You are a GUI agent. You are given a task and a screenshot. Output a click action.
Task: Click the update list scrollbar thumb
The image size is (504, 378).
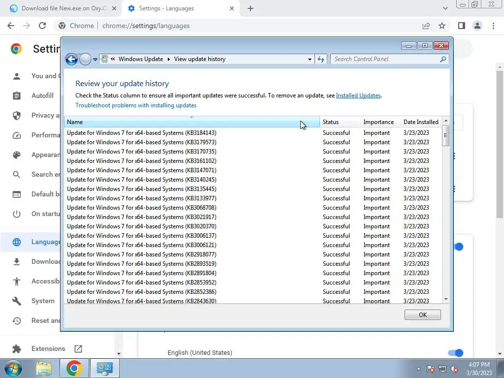(445, 136)
